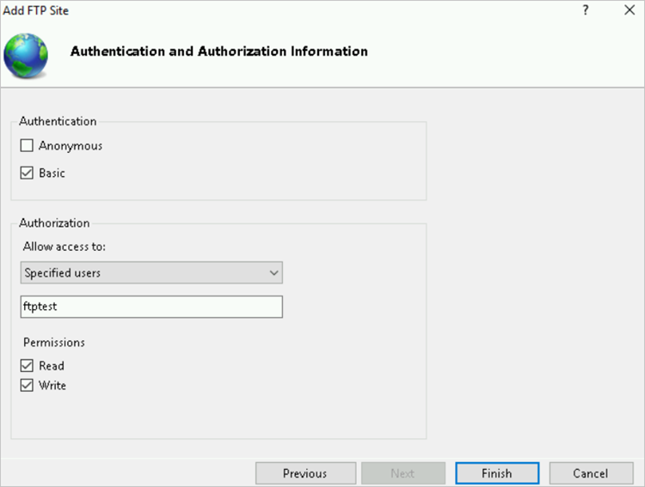The width and height of the screenshot is (645, 487).
Task: Click the ftptest user name field
Action: point(151,307)
